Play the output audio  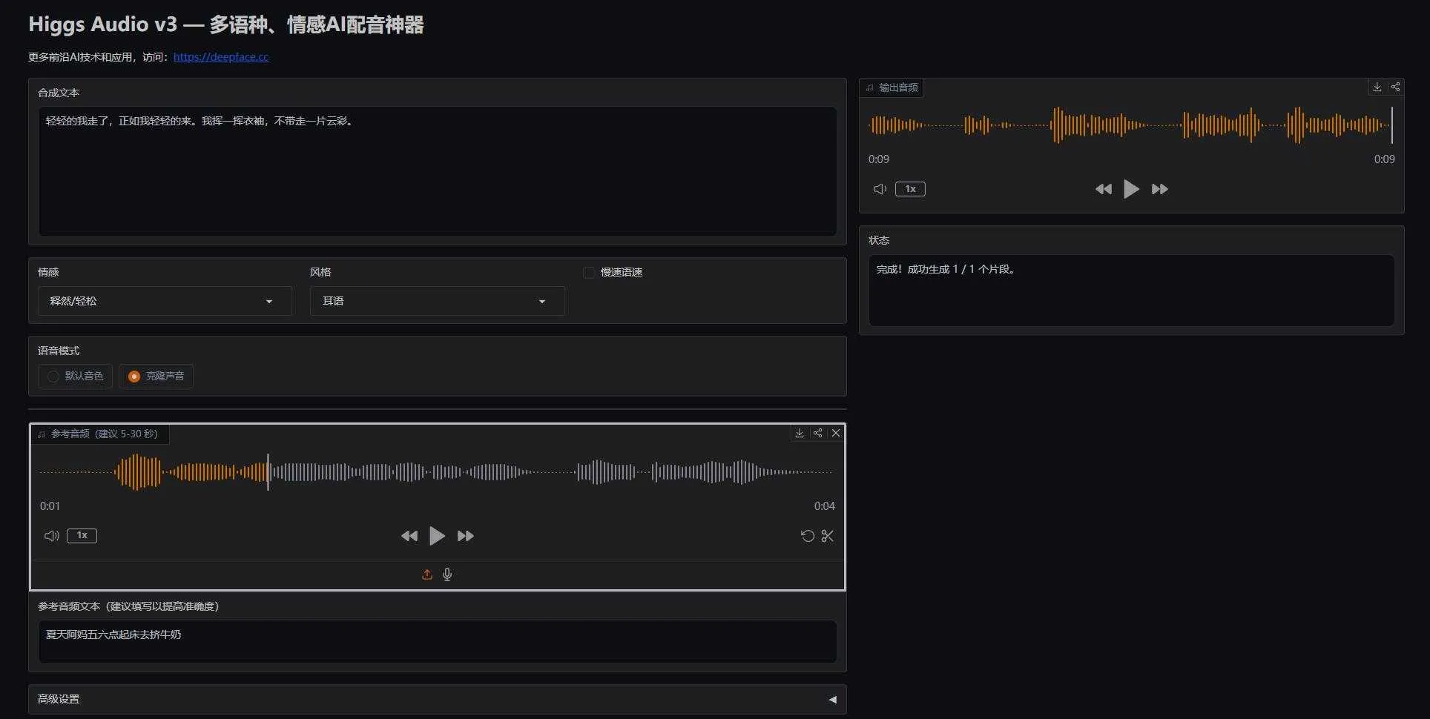(1131, 189)
